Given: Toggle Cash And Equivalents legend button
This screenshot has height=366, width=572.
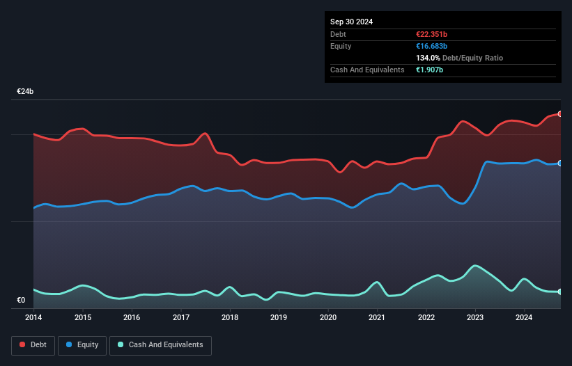Looking at the screenshot, I should [160, 345].
